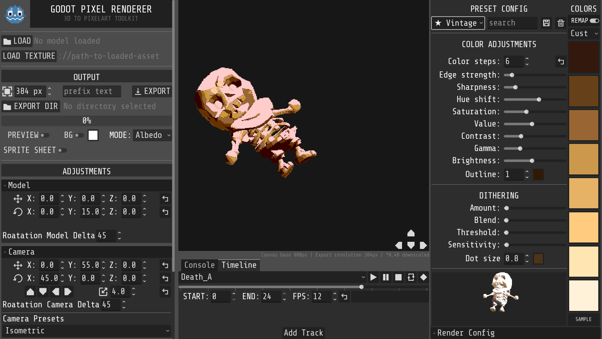Screen dimensions: 602x339
Task: Reset the camera zoom value 4.0
Action: [x=165, y=292]
